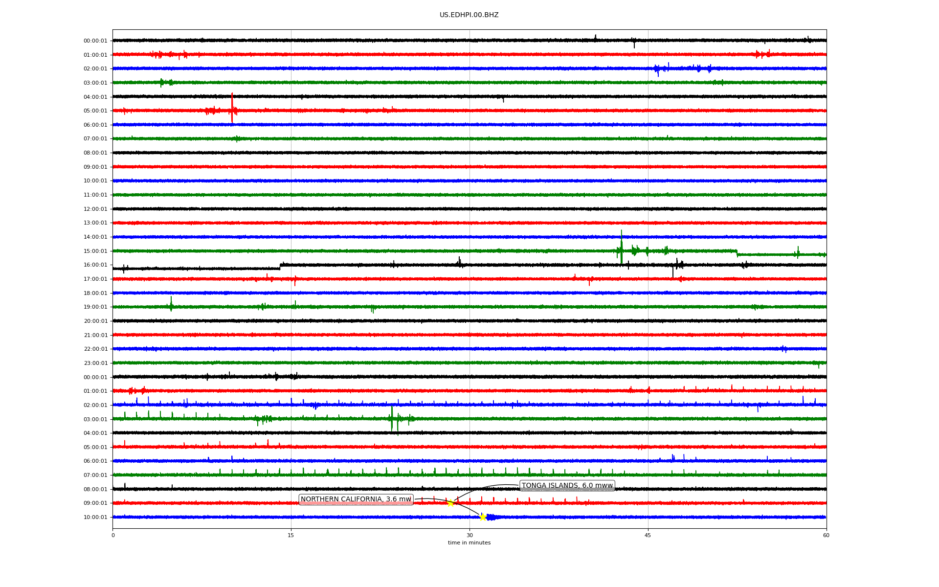
Task: Click the NORTHERN CALIFORNIA 3.6 mw annotation
Action: (x=356, y=499)
